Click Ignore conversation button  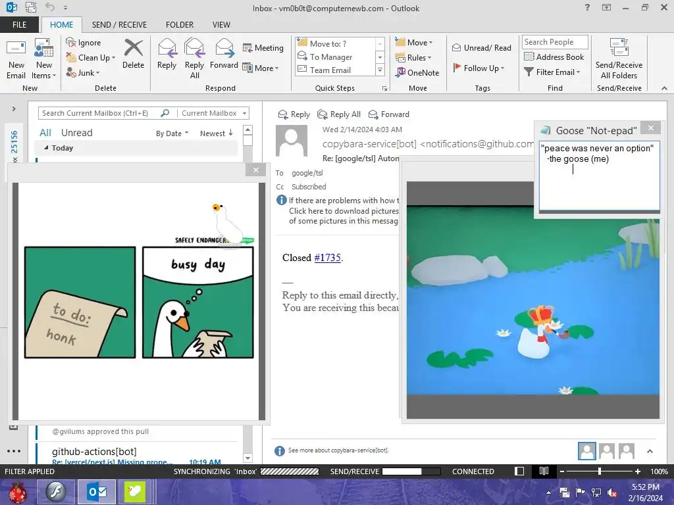(84, 43)
